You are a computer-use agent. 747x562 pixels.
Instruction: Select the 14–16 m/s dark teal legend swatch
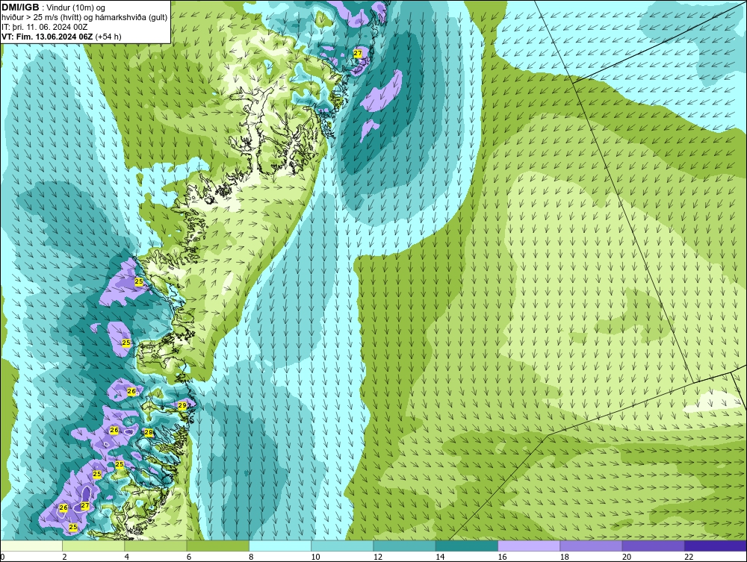(x=466, y=546)
